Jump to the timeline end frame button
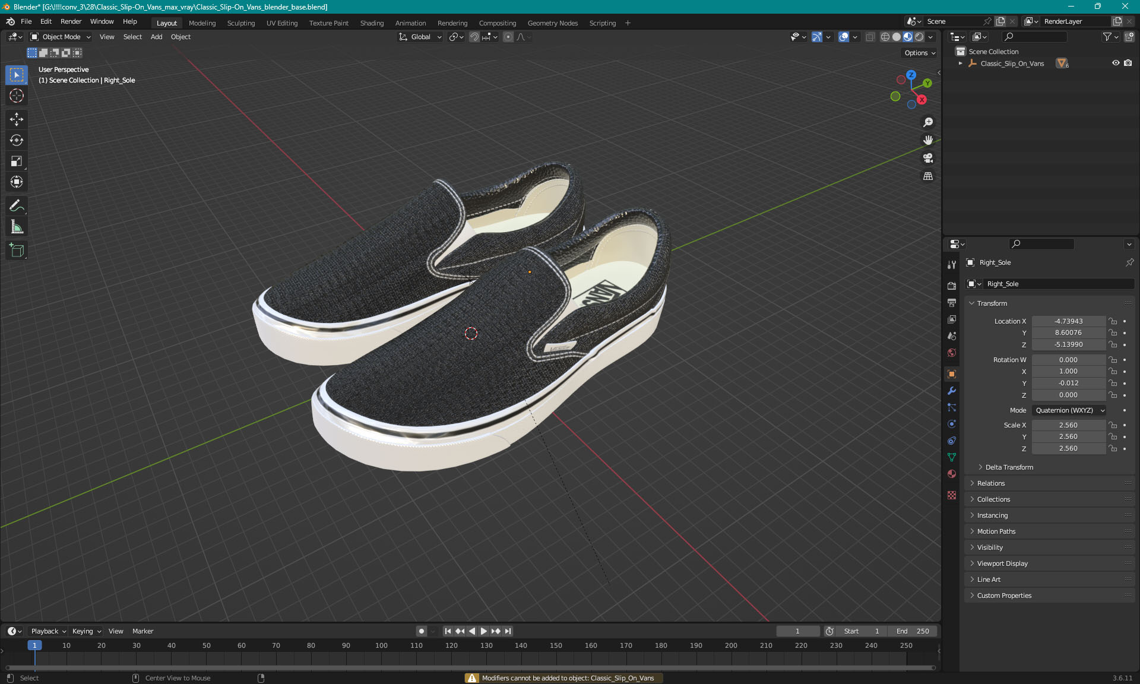Image resolution: width=1140 pixels, height=684 pixels. pyautogui.click(x=508, y=631)
